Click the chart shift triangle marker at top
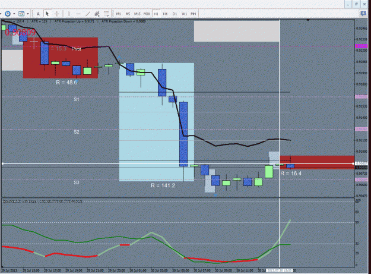This screenshot has height=274, width=371. 308,20
